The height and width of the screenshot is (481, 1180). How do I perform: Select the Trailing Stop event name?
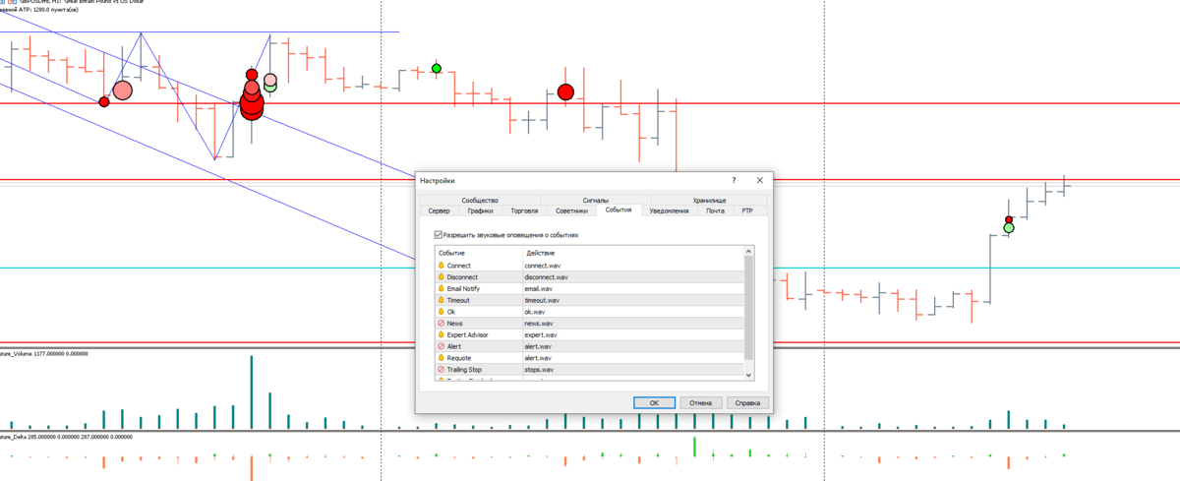464,370
